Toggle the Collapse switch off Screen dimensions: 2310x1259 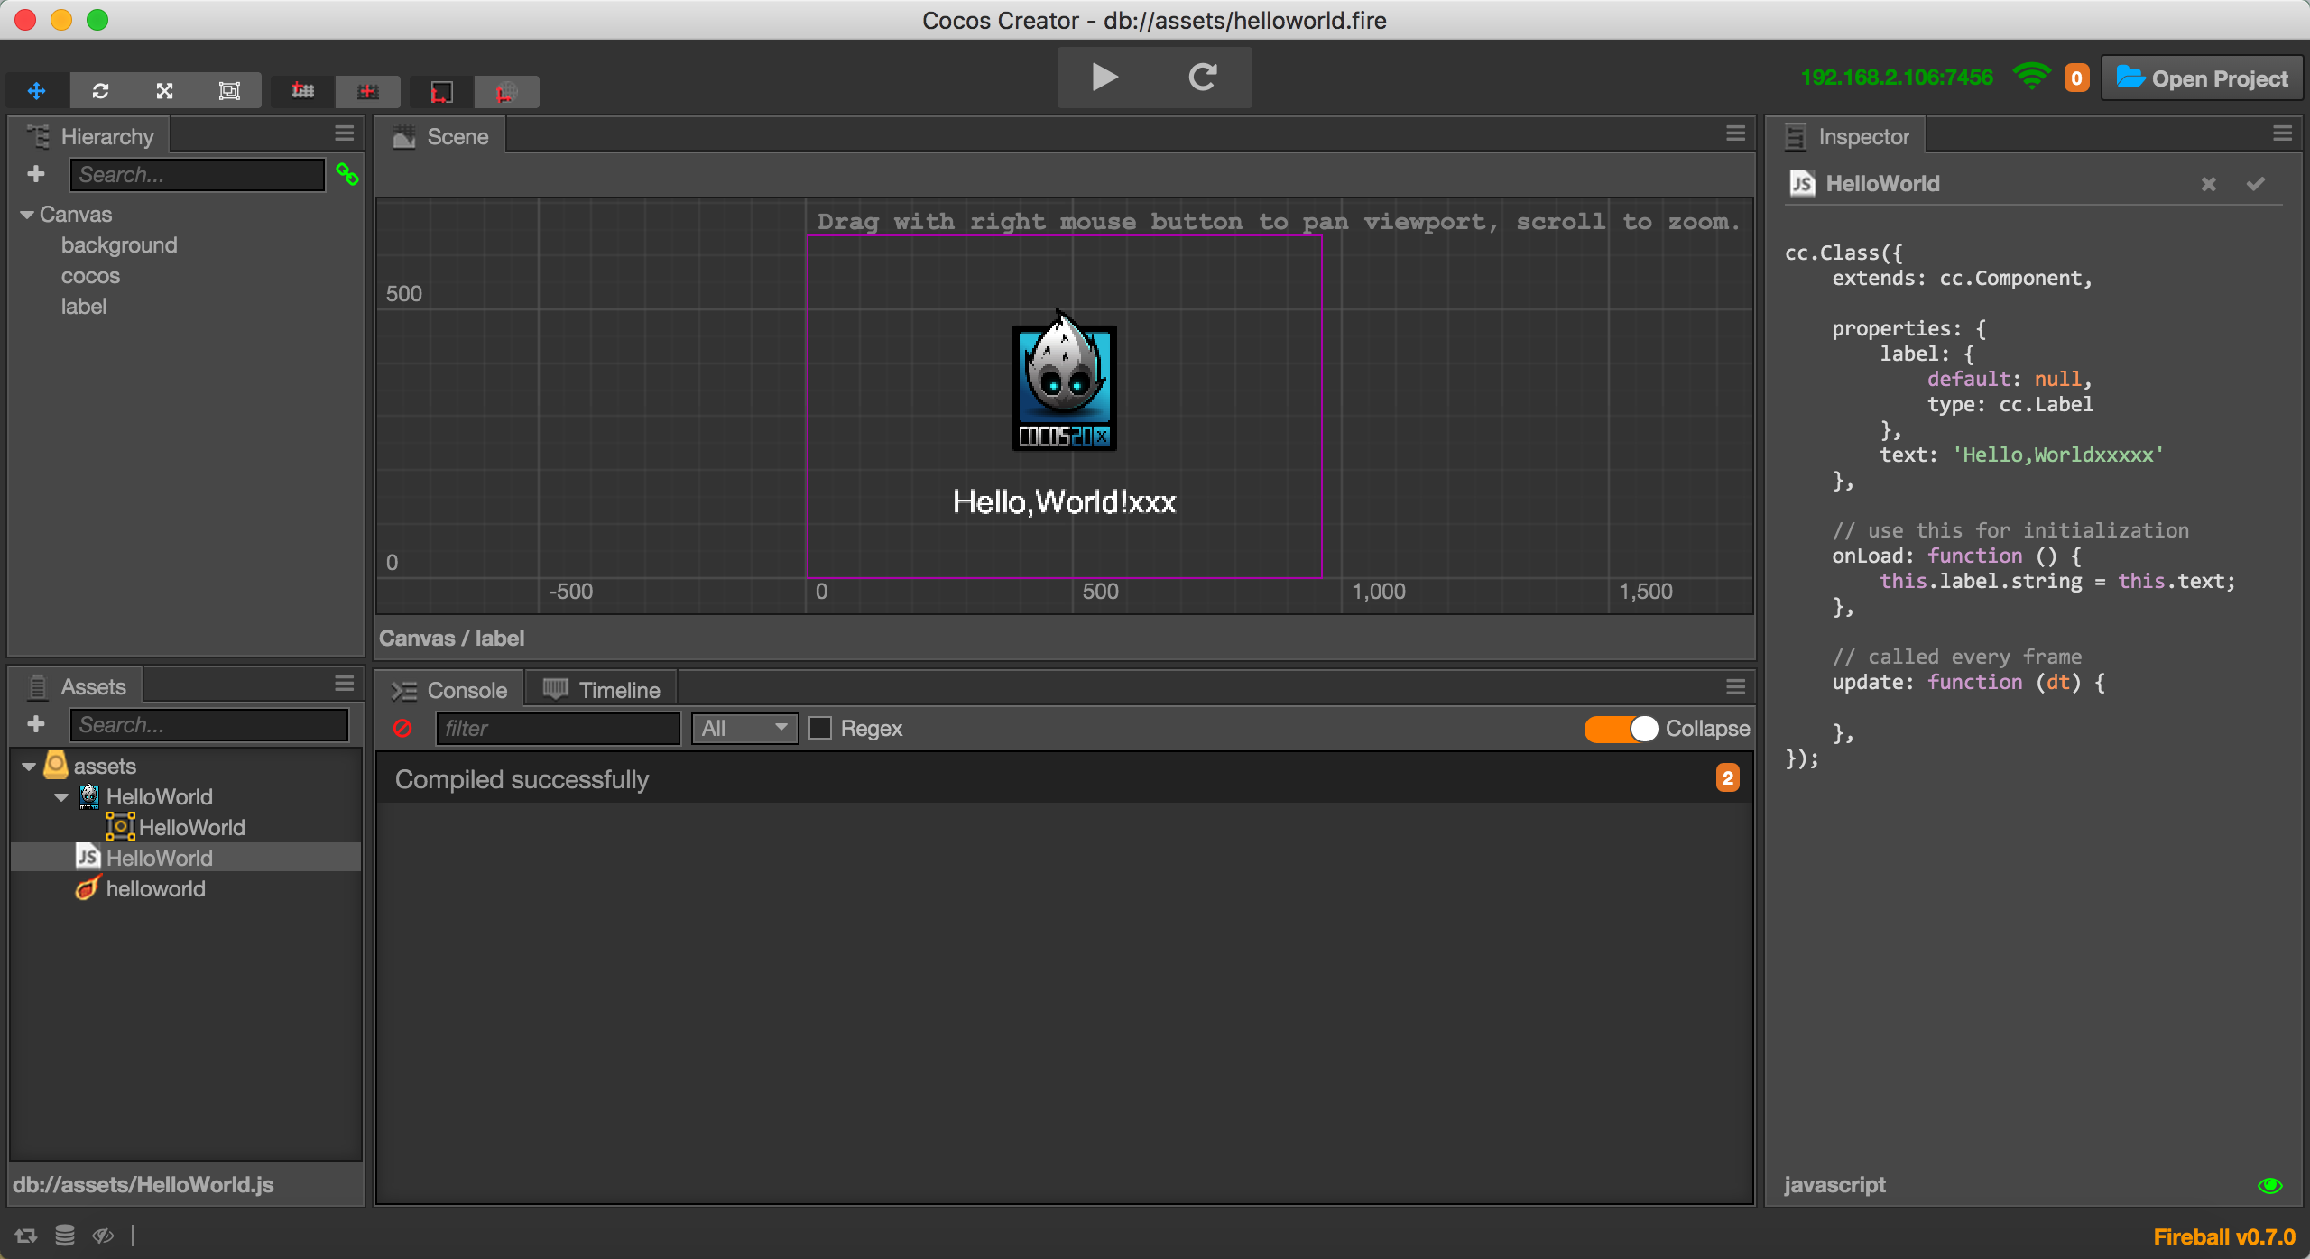tap(1621, 728)
